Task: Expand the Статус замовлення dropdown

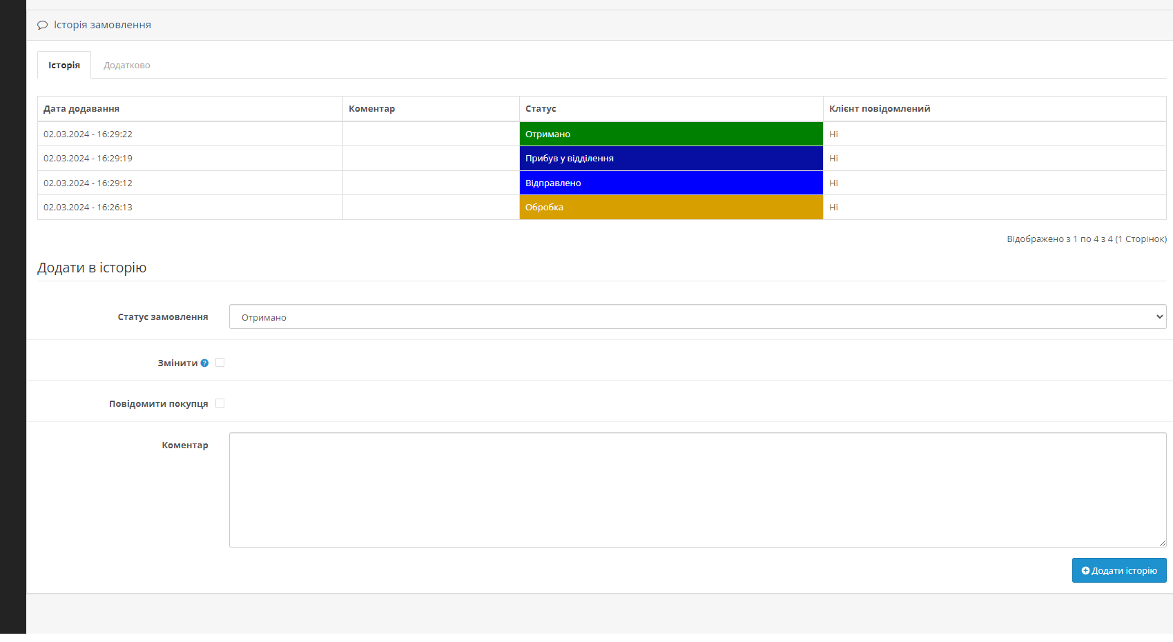Action: (x=697, y=317)
